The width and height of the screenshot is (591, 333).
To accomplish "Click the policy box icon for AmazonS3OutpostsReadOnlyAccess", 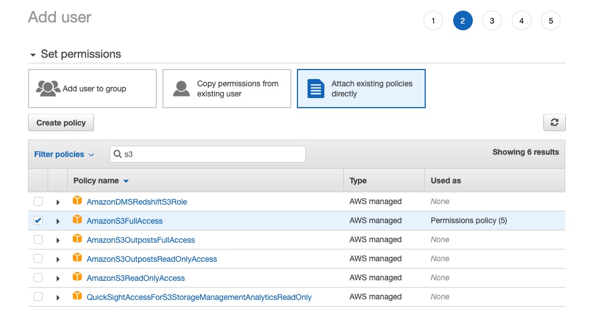I will click(x=77, y=257).
